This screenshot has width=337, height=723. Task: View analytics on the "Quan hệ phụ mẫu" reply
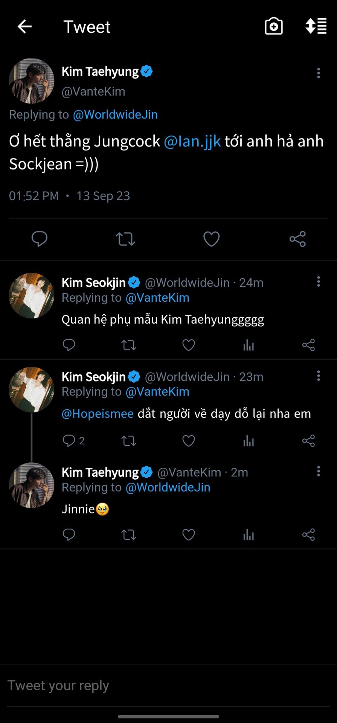pos(249,345)
